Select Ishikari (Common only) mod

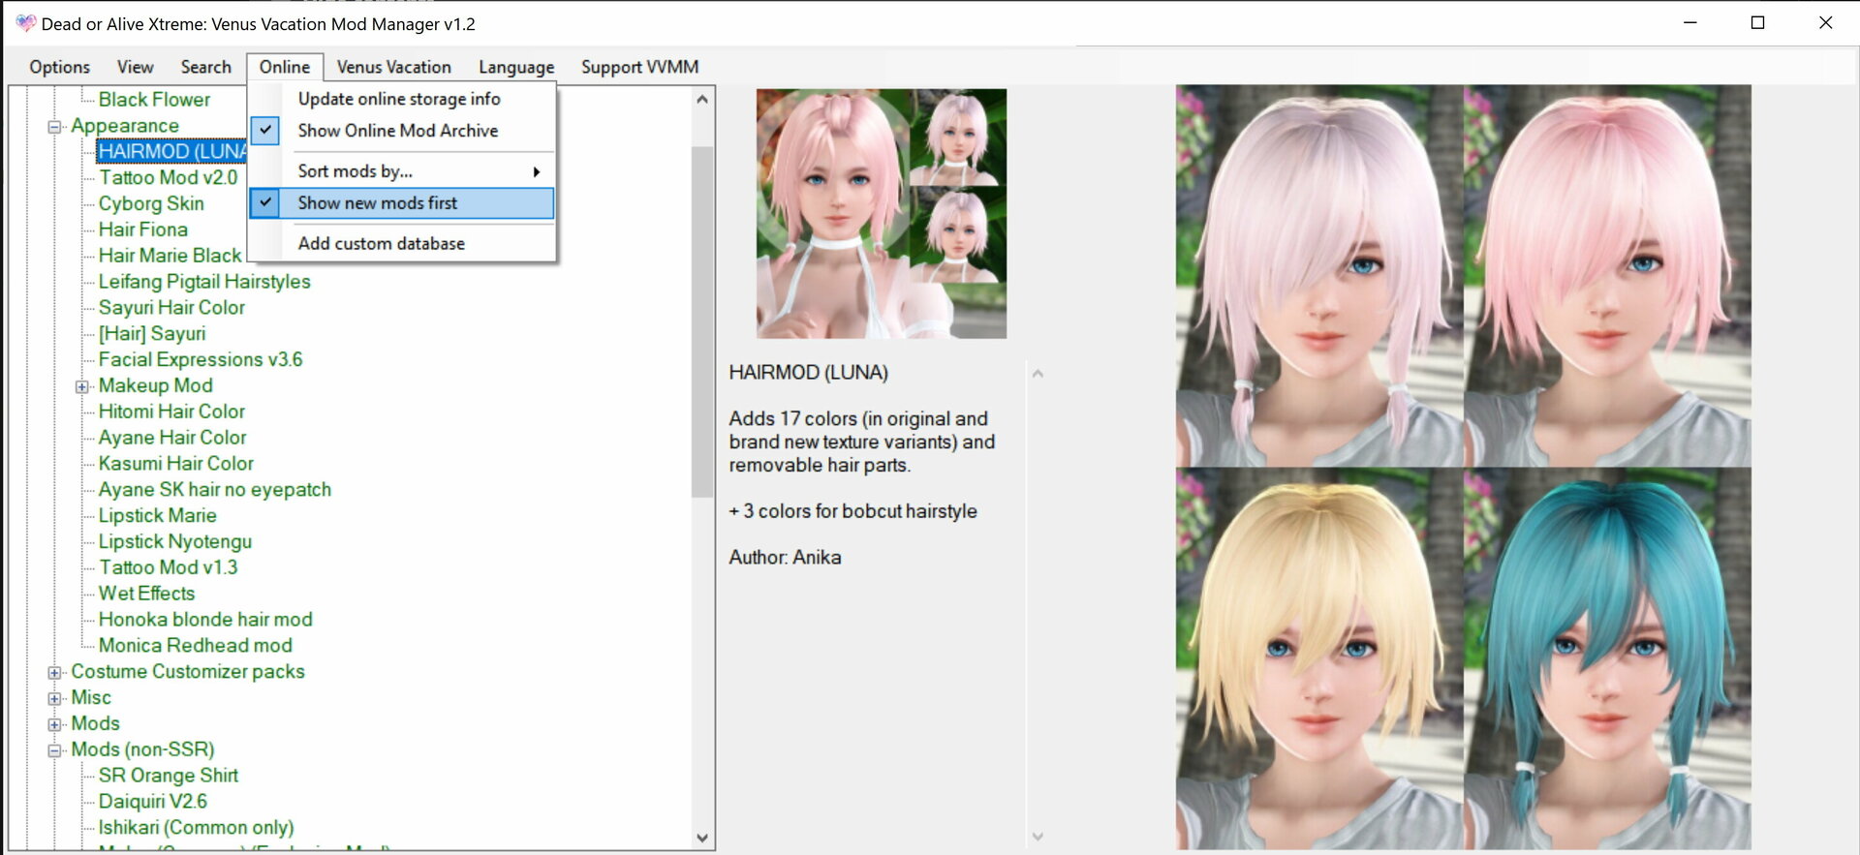point(196,828)
